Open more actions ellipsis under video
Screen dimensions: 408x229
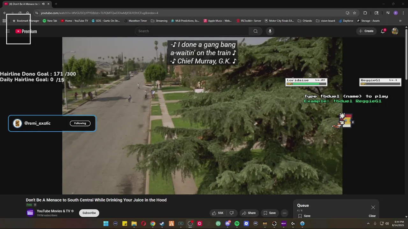pos(285,213)
